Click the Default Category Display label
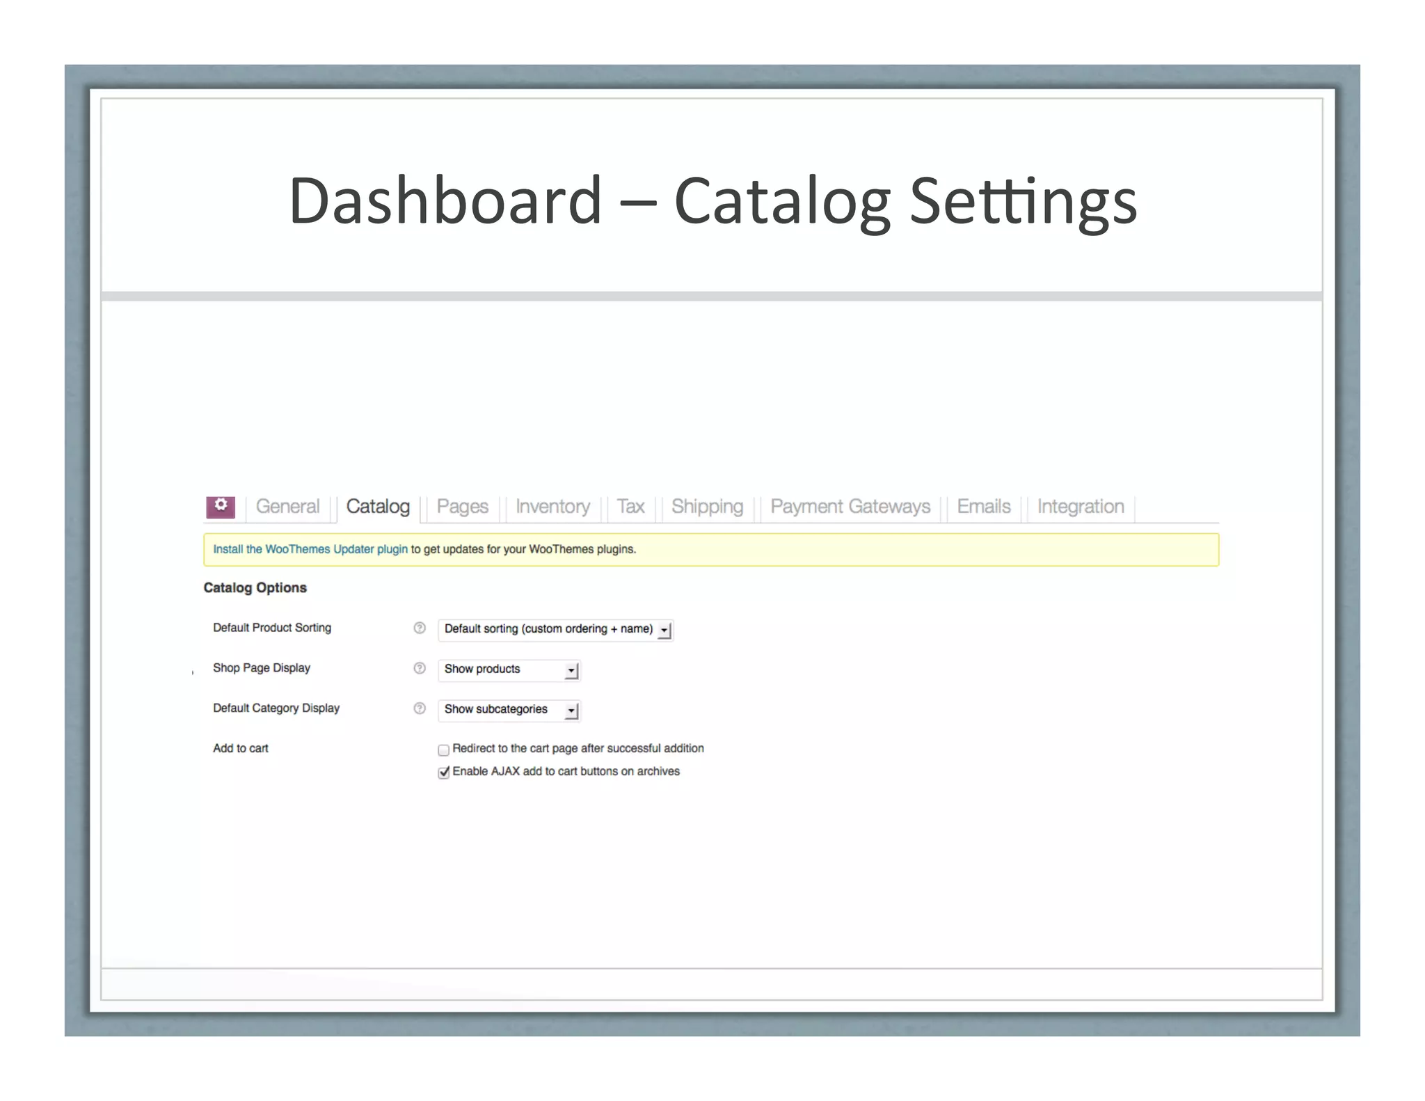The height and width of the screenshot is (1101, 1425). point(276,708)
